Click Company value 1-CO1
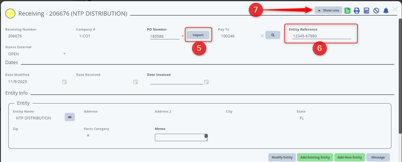Image resolution: width=402 pixels, height=162 pixels. click(85, 36)
